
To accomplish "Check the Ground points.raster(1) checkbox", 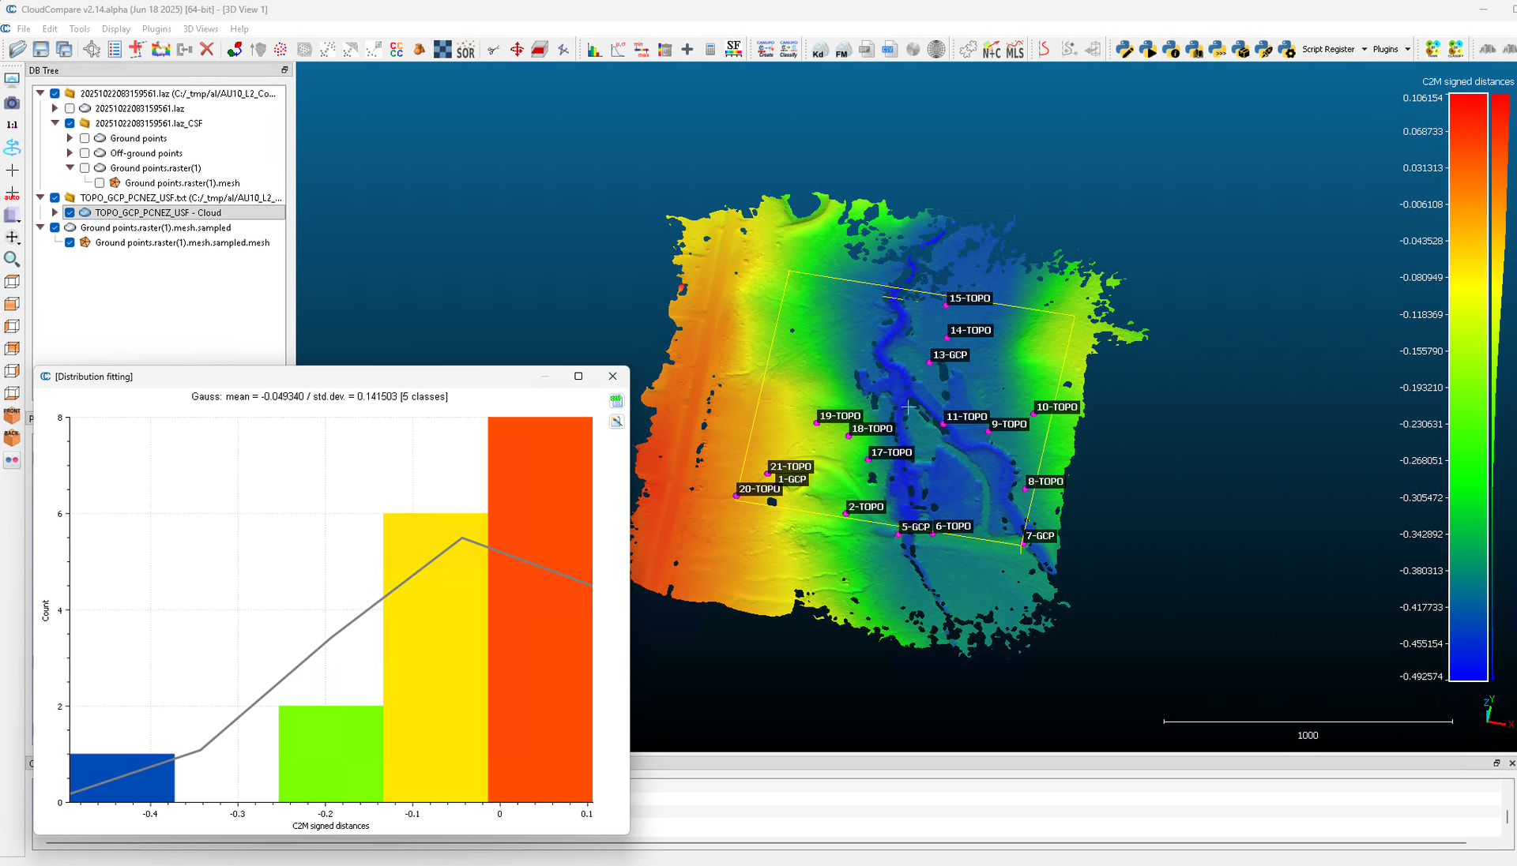I will point(85,168).
